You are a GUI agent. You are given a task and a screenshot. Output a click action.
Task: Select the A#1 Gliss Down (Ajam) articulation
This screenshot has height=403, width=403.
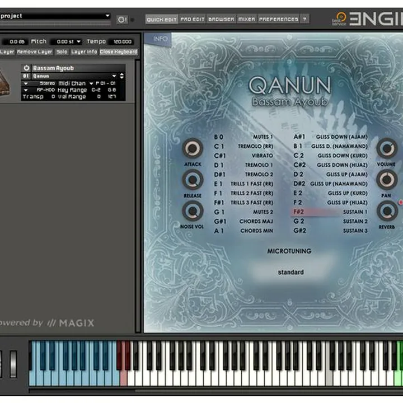pyautogui.click(x=331, y=137)
